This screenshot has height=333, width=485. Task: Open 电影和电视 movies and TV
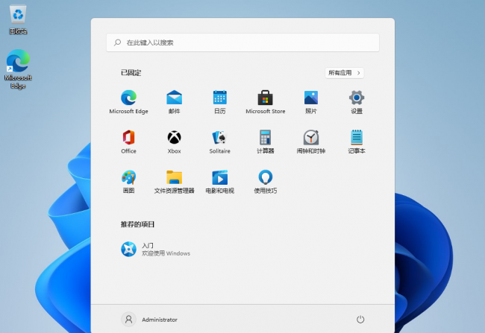[220, 182]
